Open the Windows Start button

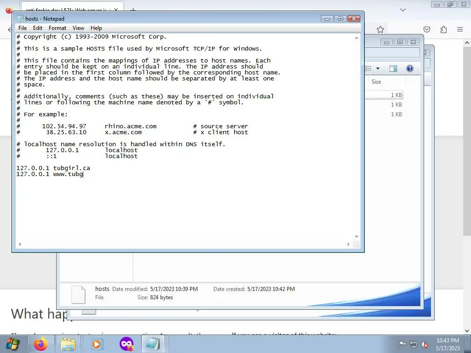(12, 344)
